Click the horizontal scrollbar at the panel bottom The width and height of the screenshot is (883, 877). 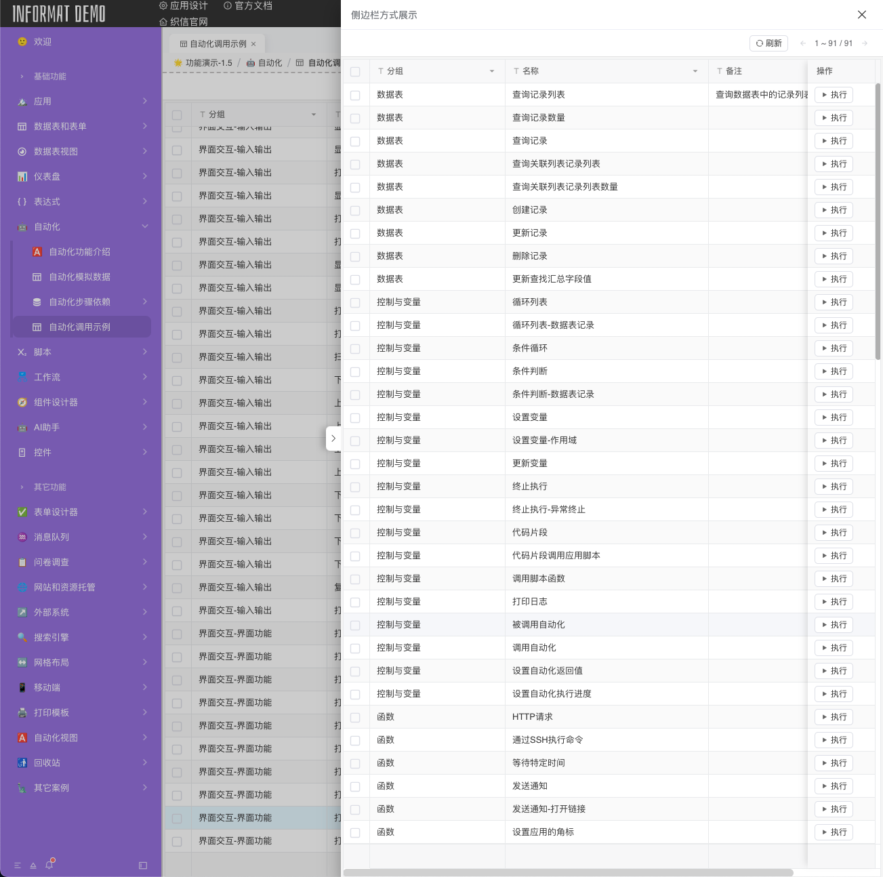[x=568, y=872]
